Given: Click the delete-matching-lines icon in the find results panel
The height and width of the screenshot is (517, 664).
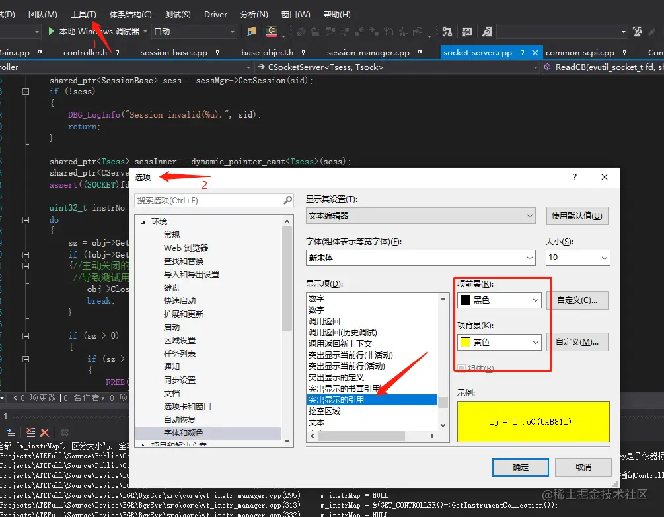Looking at the screenshot, I should coord(31,432).
